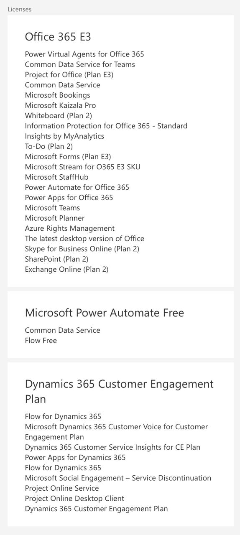The height and width of the screenshot is (535, 240).
Task: Select Power Virtual Agents for Office 365
Action: pos(84,54)
